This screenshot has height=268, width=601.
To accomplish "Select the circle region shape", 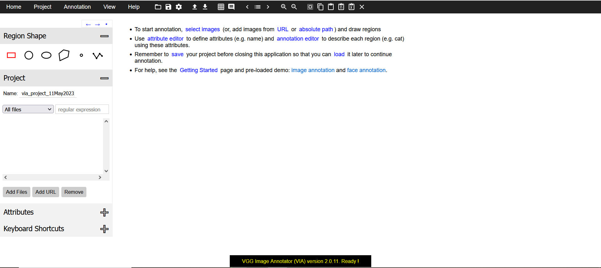I will pyautogui.click(x=29, y=56).
